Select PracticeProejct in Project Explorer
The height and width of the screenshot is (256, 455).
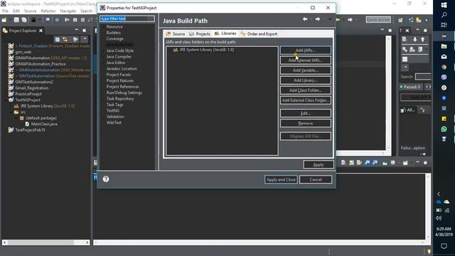28,94
